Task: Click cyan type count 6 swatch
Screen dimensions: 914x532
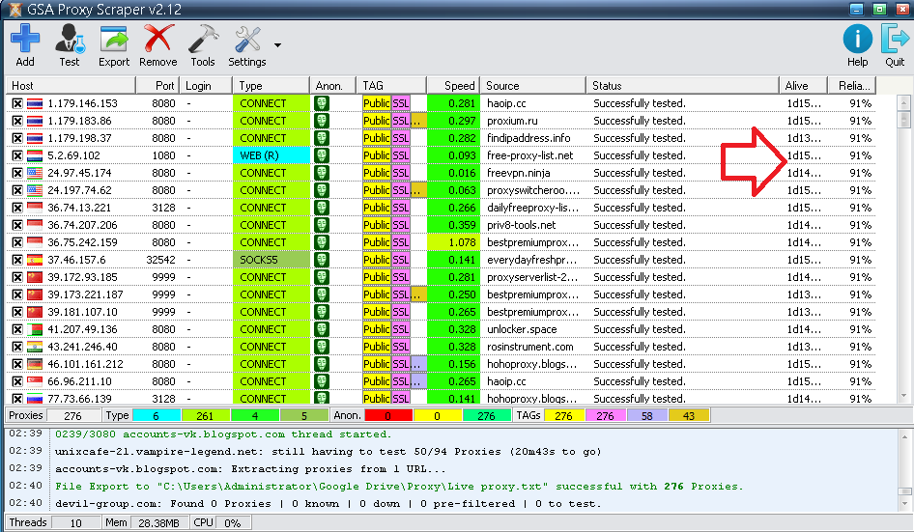Action: [157, 416]
